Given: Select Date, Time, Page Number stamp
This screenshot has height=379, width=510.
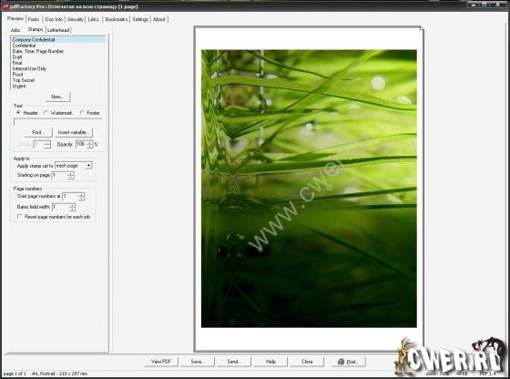Looking at the screenshot, I should pos(58,51).
